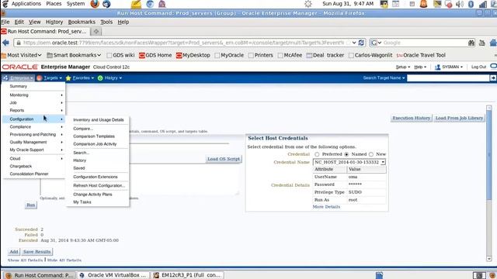The height and width of the screenshot is (279, 497).
Task: Open the History menu dropdown in Enterprise Manager
Action: coord(109,77)
